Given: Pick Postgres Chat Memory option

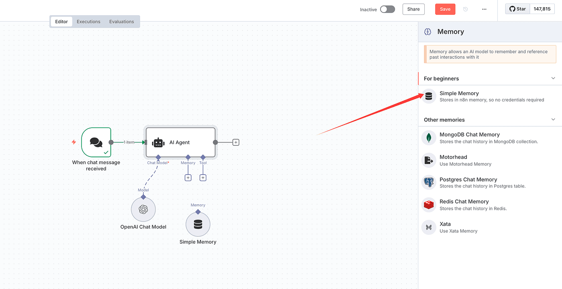Looking at the screenshot, I should 468,183.
